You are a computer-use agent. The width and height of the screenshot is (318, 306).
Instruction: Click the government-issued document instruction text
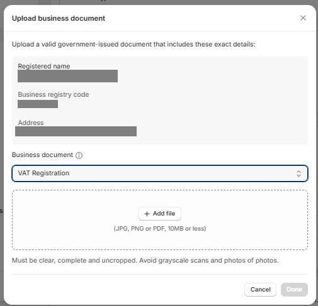pos(133,45)
